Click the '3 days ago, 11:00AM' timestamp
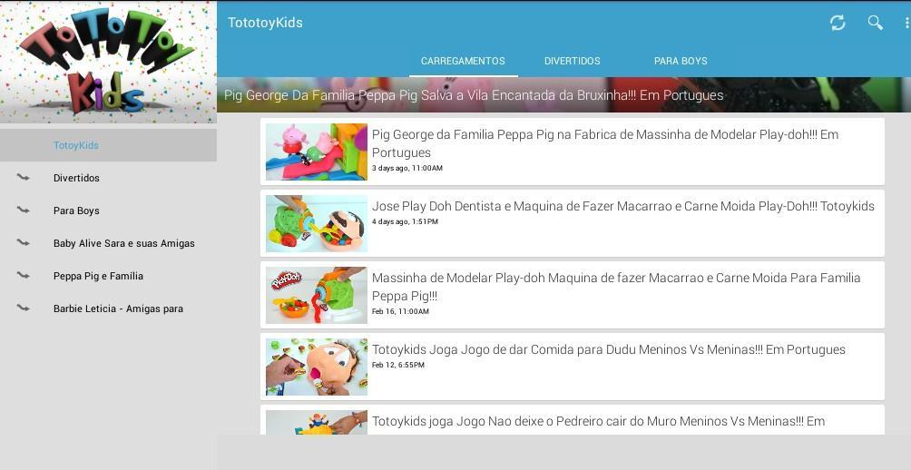The width and height of the screenshot is (911, 470). coord(407,168)
